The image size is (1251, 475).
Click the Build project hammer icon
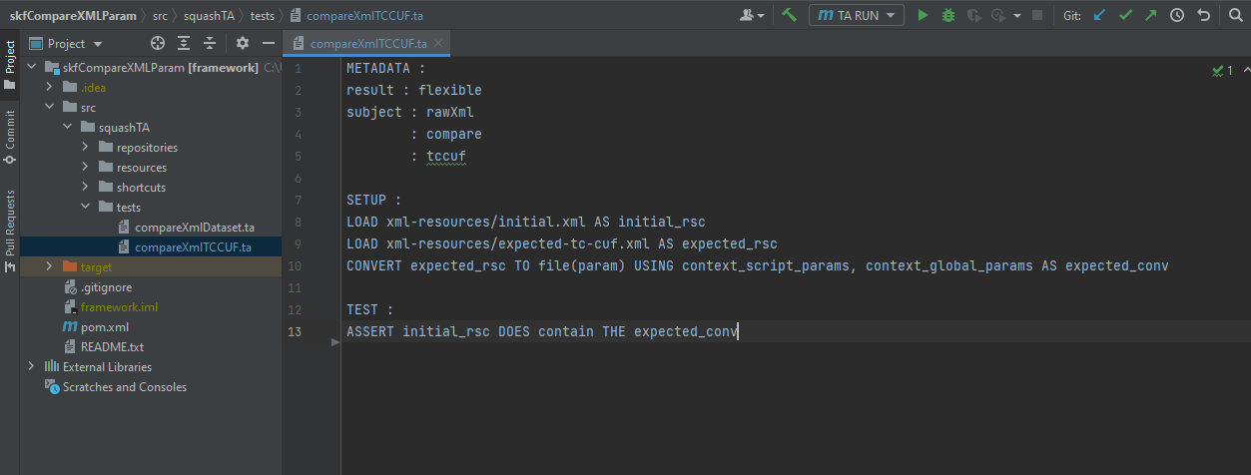pyautogui.click(x=789, y=15)
